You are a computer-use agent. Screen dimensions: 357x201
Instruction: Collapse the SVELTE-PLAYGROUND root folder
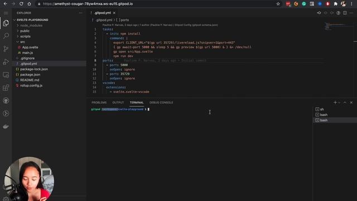pyautogui.click(x=50, y=20)
